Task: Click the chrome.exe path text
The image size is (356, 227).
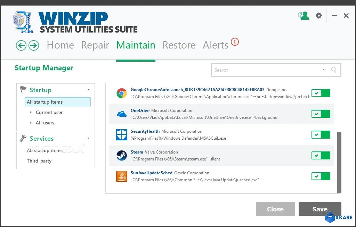Action: pos(220,97)
